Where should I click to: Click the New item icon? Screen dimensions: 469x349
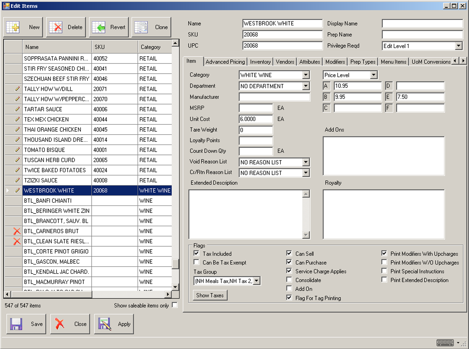[x=13, y=27]
